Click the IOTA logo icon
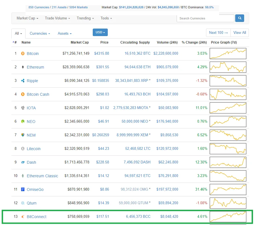The height and width of the screenshot is (225, 258). (x=23, y=108)
